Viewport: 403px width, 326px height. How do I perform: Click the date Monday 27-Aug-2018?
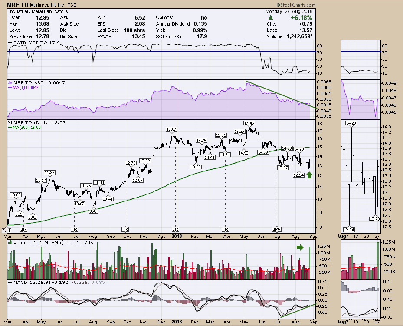coord(289,11)
